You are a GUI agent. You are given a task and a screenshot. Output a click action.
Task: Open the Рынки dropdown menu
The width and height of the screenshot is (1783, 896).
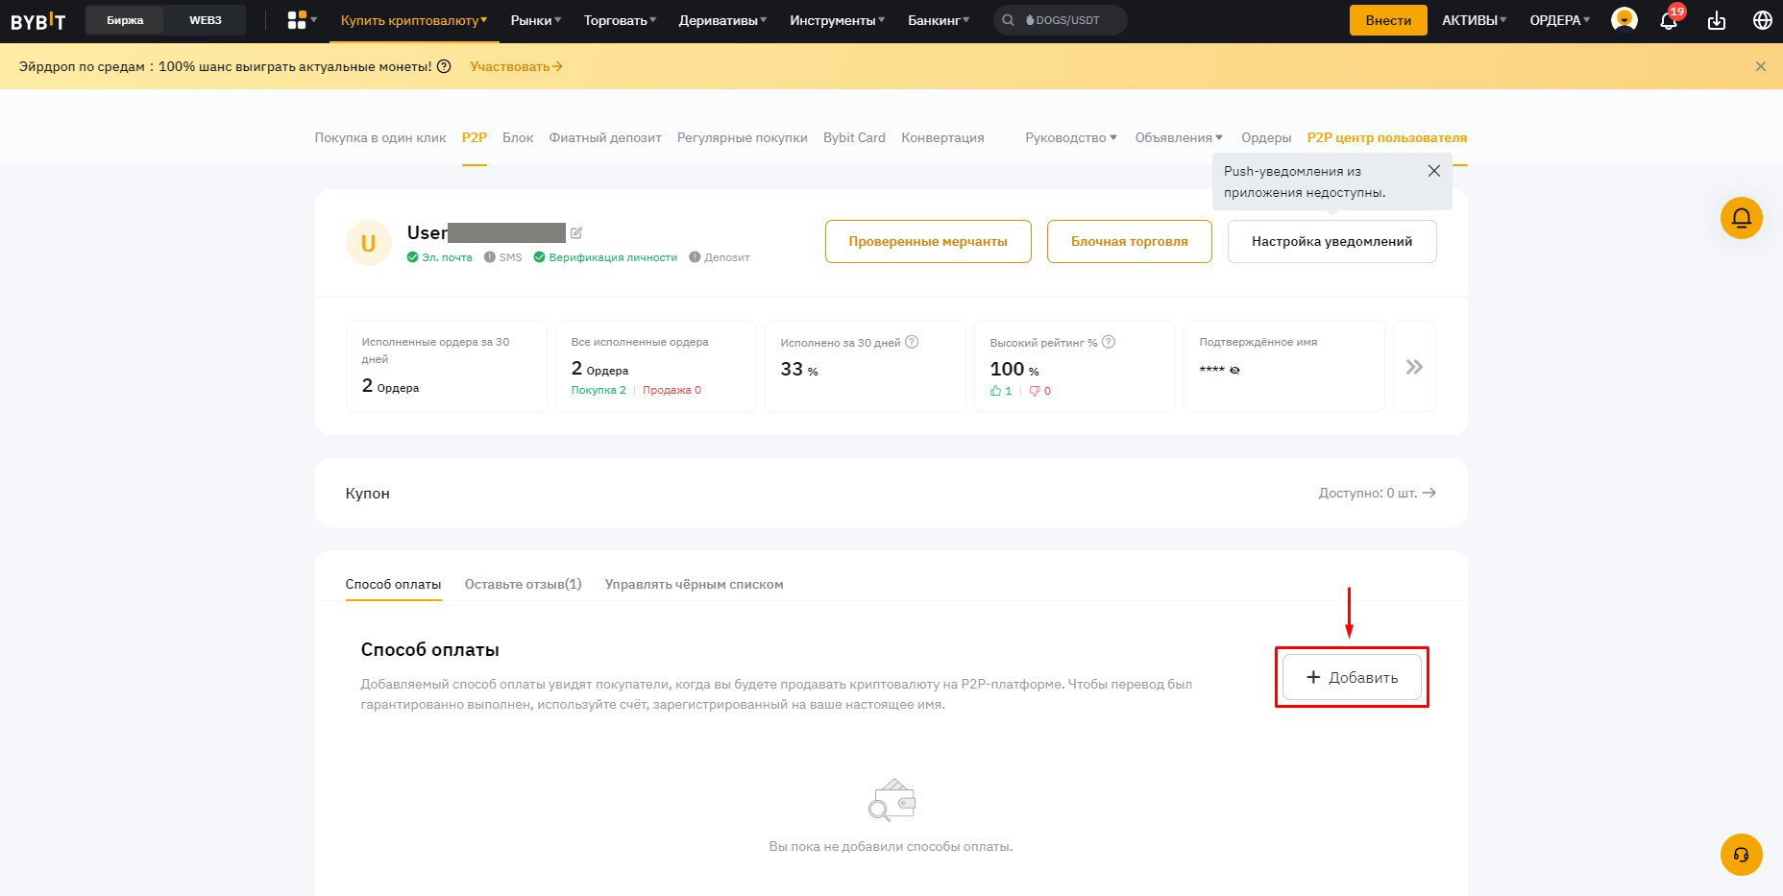tap(536, 20)
